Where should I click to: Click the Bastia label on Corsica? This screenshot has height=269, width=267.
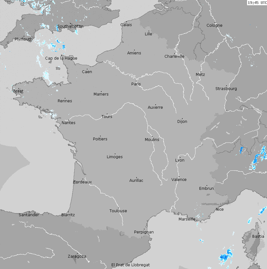click(x=258, y=236)
